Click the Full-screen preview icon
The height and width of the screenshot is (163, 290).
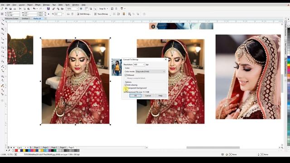tap(81, 9)
